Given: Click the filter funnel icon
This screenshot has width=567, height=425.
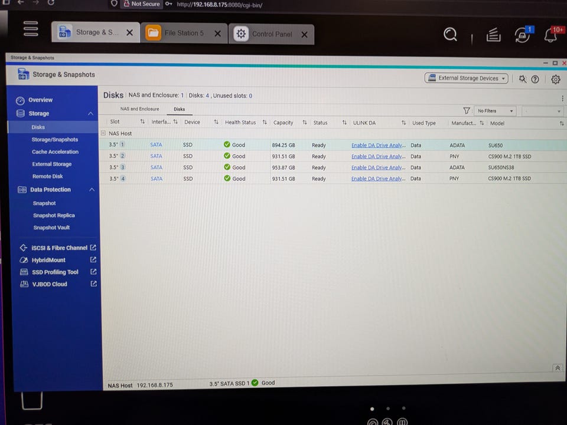Looking at the screenshot, I should (467, 110).
